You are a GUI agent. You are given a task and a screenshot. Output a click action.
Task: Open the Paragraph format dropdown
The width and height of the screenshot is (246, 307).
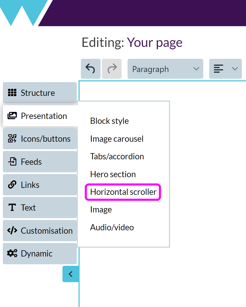pos(165,69)
